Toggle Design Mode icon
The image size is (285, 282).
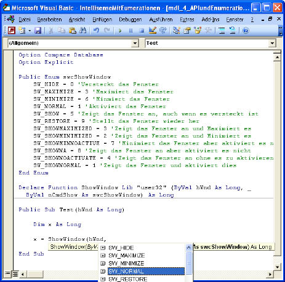pyautogui.click(x=152, y=31)
